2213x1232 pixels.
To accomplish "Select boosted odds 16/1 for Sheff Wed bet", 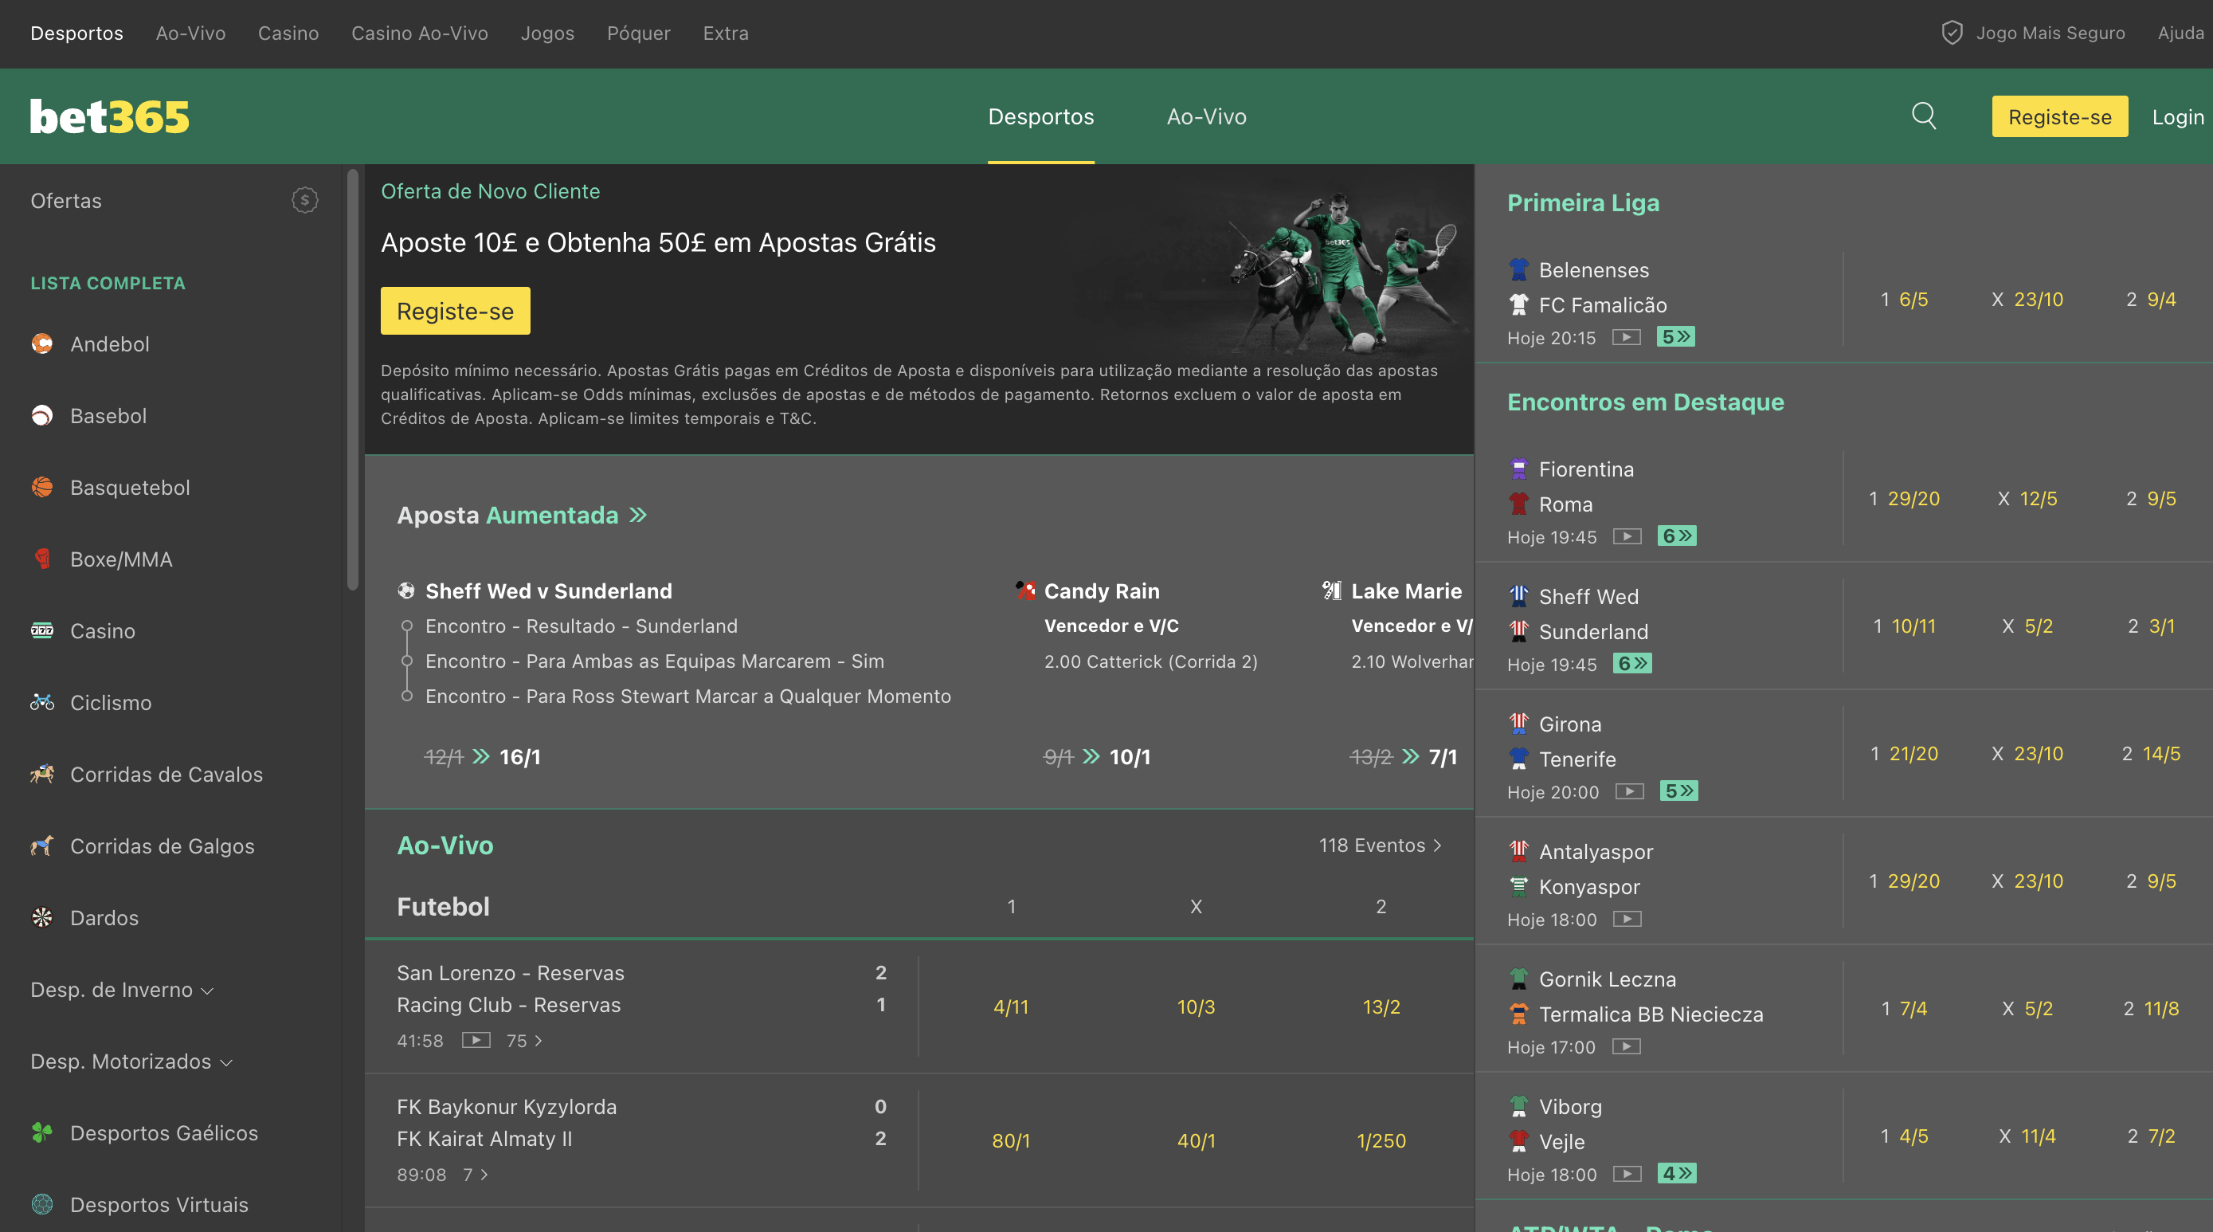I will tap(519, 757).
